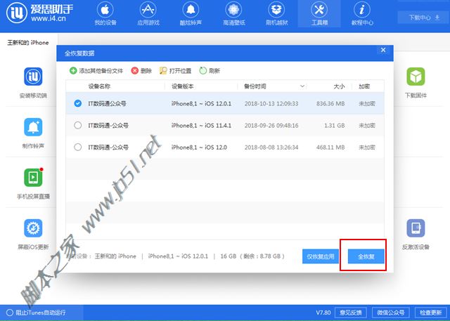
Task: Click iPhone8,1 ~ iOS 11.4.1 cell
Action: pyautogui.click(x=201, y=125)
